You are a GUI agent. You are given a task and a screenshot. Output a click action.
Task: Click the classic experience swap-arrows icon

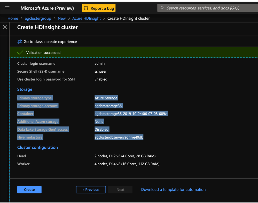(20, 41)
